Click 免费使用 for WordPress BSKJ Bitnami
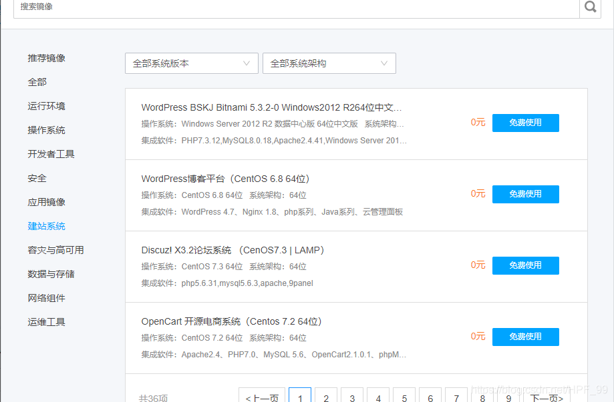 click(x=526, y=123)
